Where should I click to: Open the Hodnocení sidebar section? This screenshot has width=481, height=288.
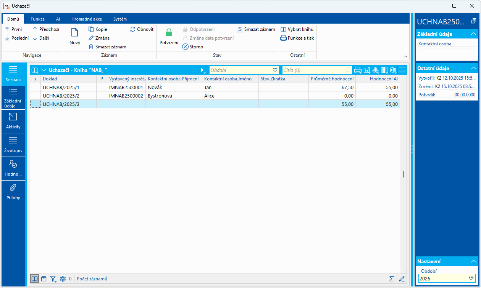coord(13,169)
